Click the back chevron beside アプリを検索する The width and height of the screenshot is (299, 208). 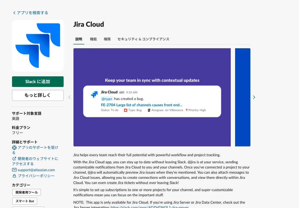coord(14,13)
